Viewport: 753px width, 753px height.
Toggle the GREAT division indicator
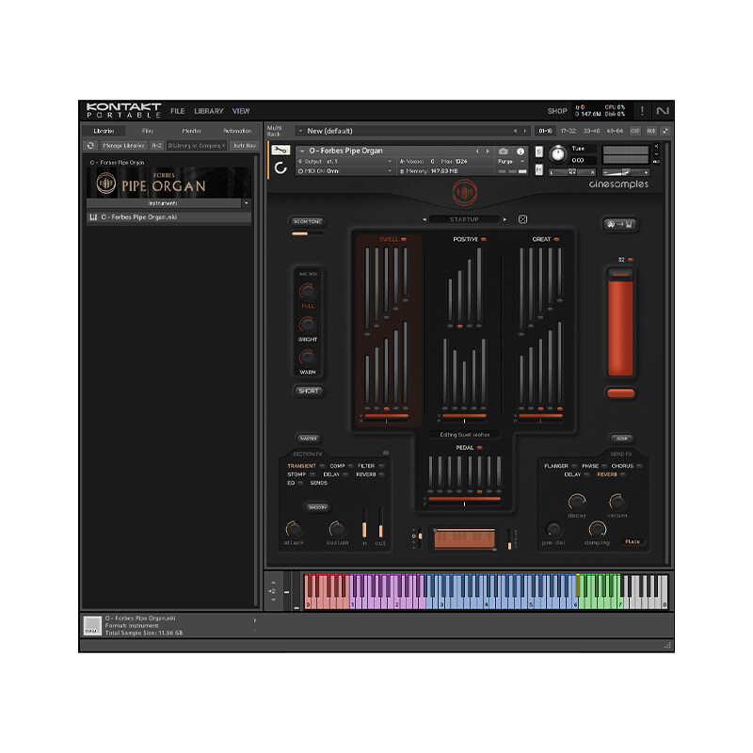556,239
